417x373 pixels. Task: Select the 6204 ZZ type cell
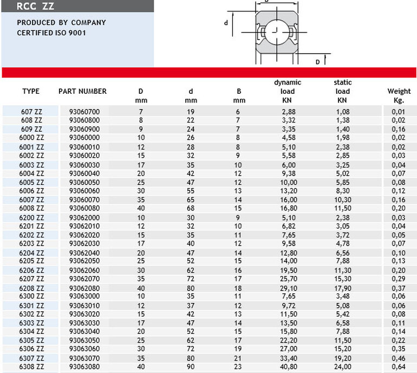[31, 253]
